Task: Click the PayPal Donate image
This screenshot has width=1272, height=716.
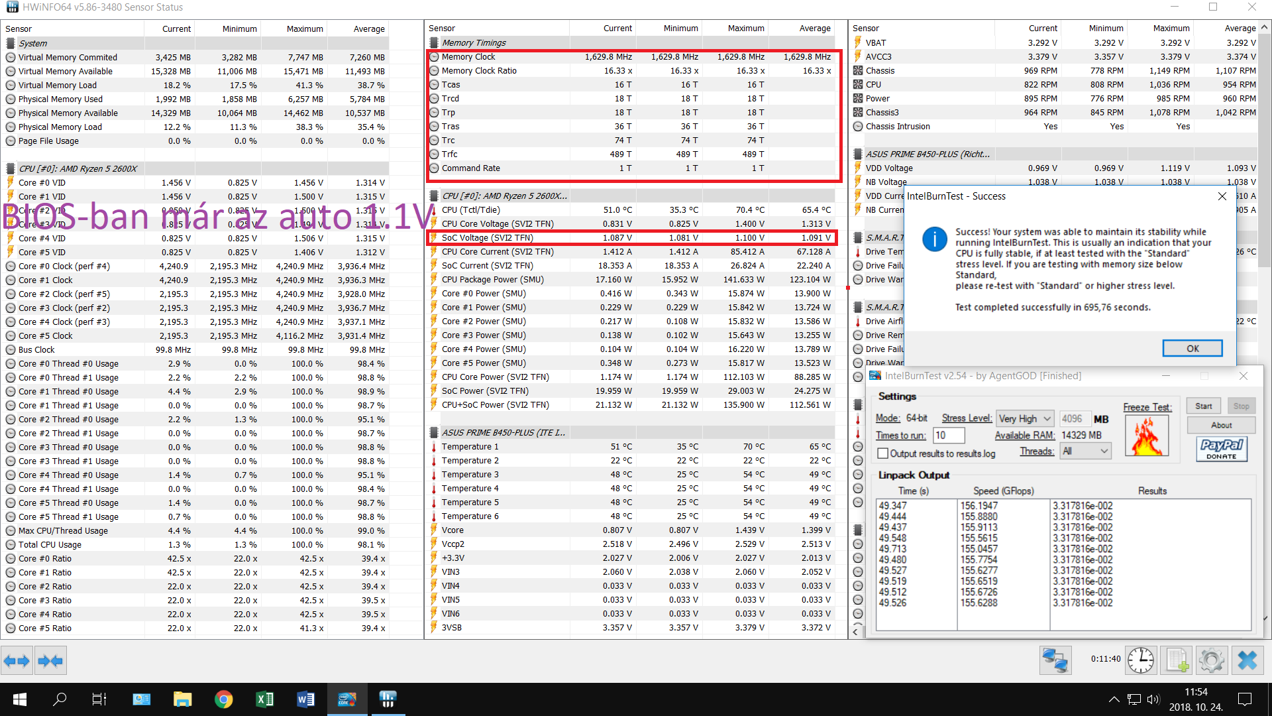Action: [x=1222, y=449]
